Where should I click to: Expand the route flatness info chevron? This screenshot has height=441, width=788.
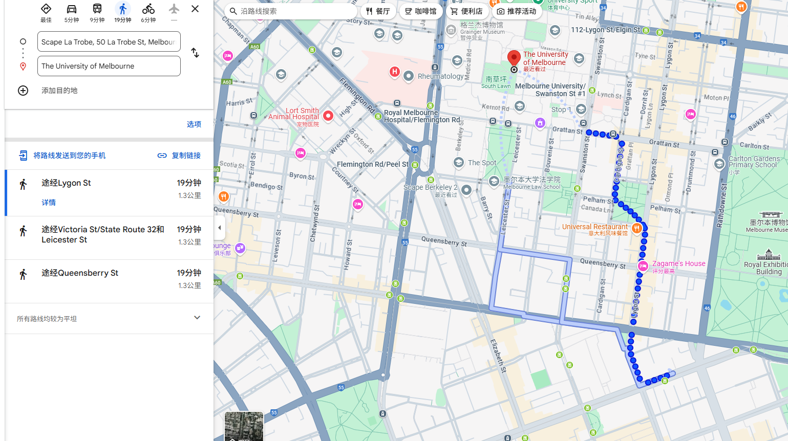point(197,318)
